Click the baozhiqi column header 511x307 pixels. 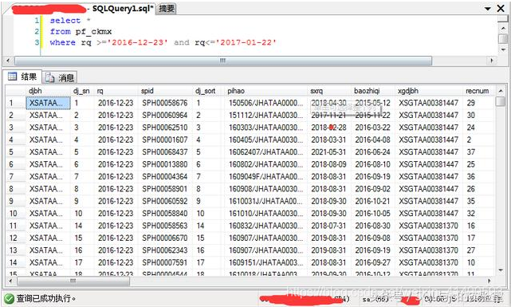pos(373,91)
